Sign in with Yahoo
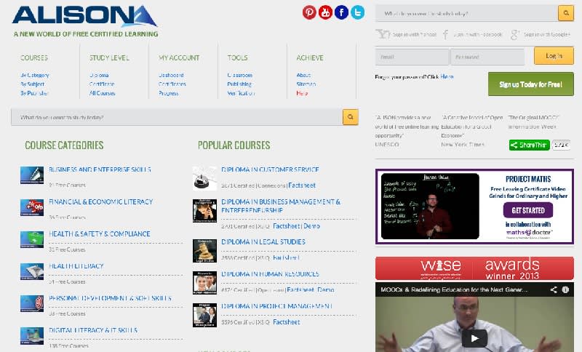 pos(407,34)
